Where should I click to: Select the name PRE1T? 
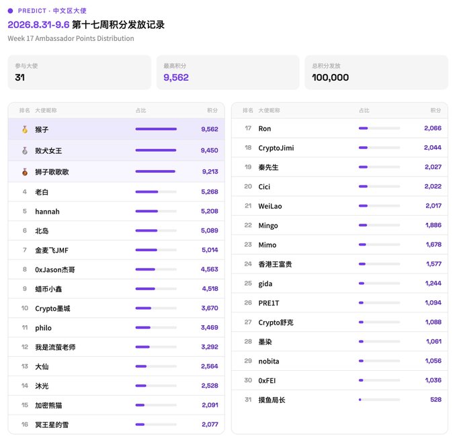click(x=268, y=304)
